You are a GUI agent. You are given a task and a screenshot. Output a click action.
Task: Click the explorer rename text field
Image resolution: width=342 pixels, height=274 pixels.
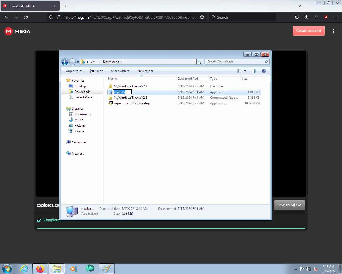pos(122,92)
